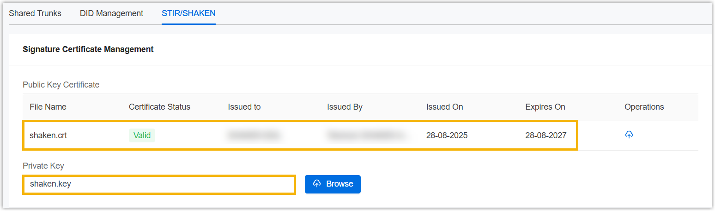Switch to the DID Management tab

click(x=111, y=13)
